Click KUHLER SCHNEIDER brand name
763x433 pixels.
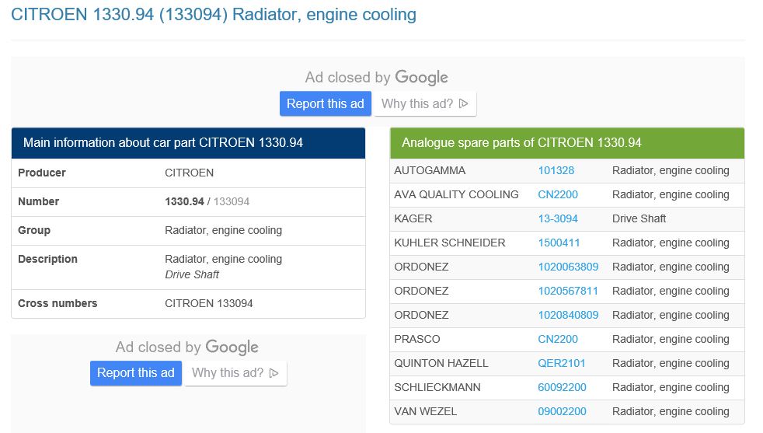tap(450, 243)
